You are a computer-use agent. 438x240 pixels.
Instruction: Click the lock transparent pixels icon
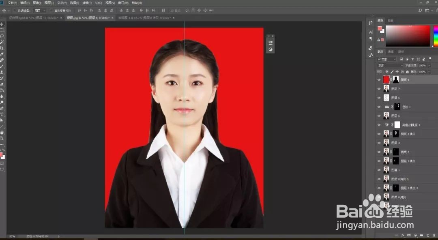coord(387,72)
